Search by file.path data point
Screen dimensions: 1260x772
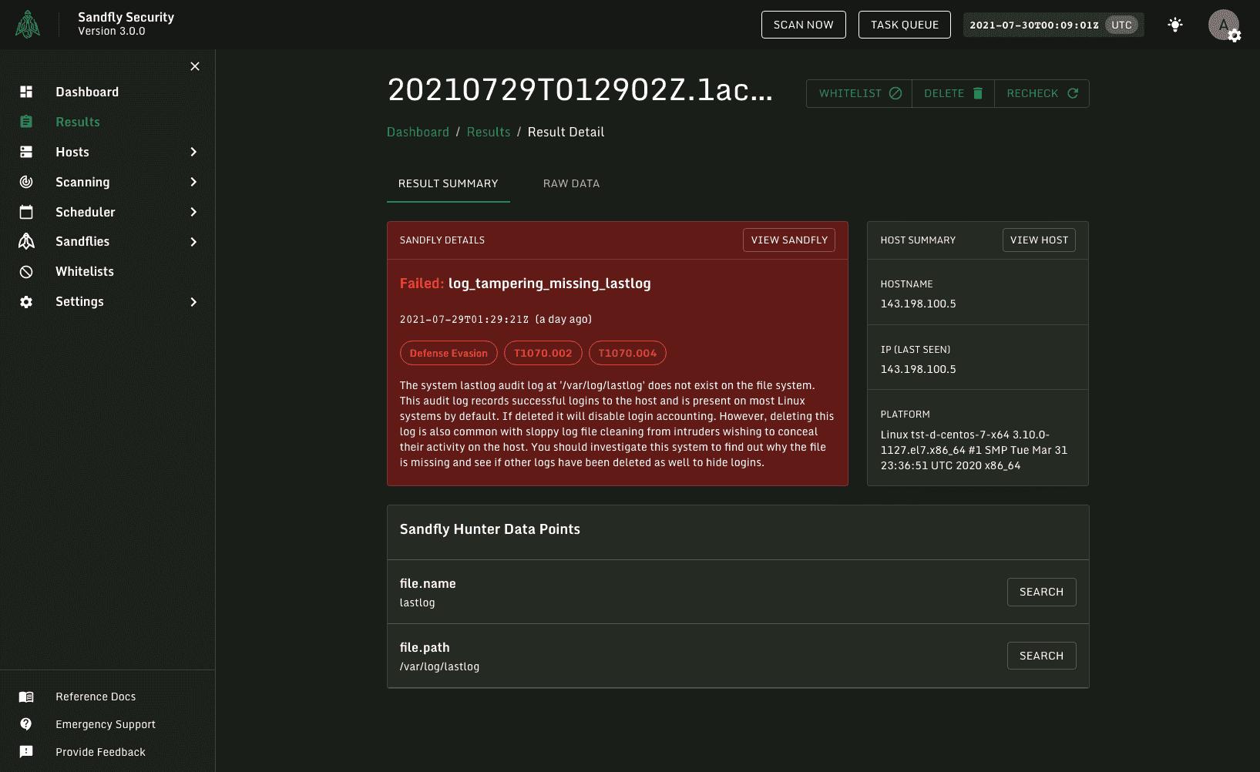pyautogui.click(x=1041, y=656)
